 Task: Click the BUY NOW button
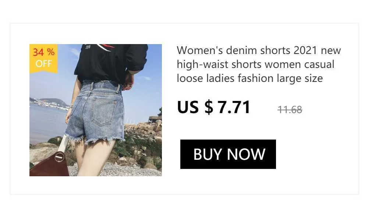click(228, 154)
